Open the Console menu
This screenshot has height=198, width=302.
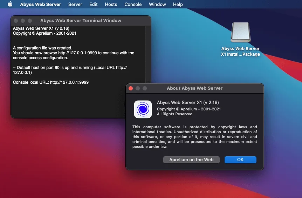(x=133, y=4)
